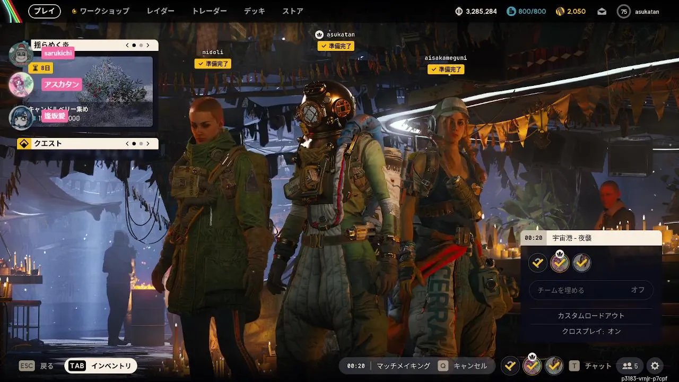Click asukatan's 準備完了 ready badge

coord(336,46)
